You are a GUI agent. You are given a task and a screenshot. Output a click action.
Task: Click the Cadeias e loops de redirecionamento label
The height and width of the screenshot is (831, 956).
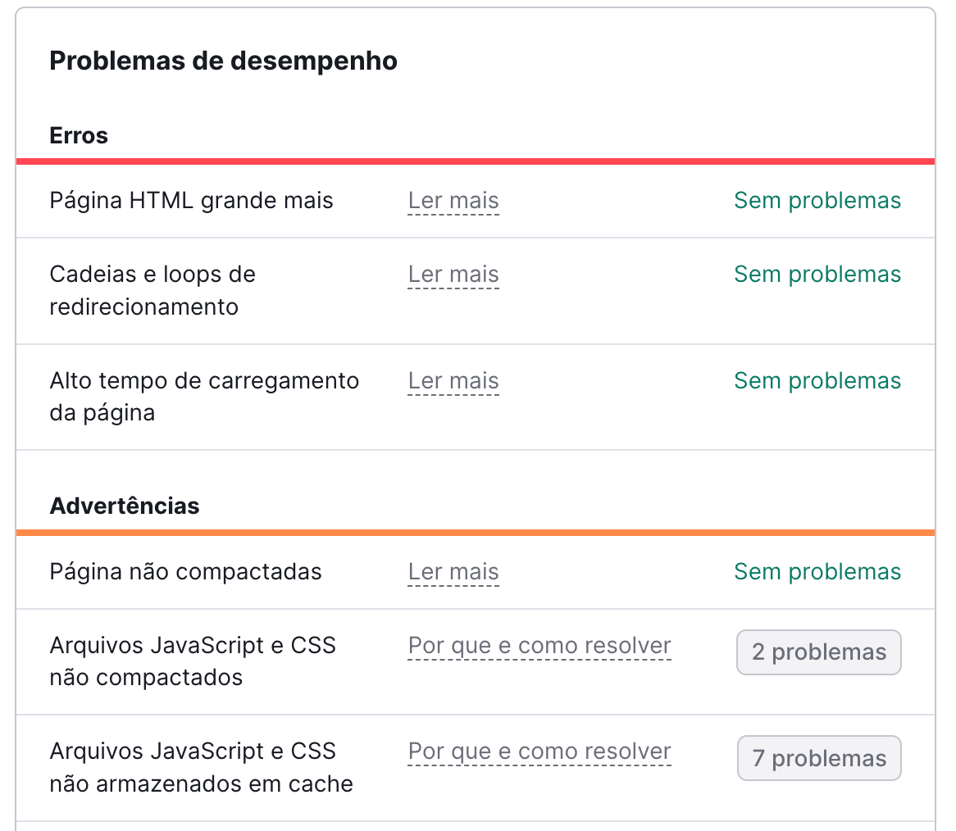(x=153, y=290)
